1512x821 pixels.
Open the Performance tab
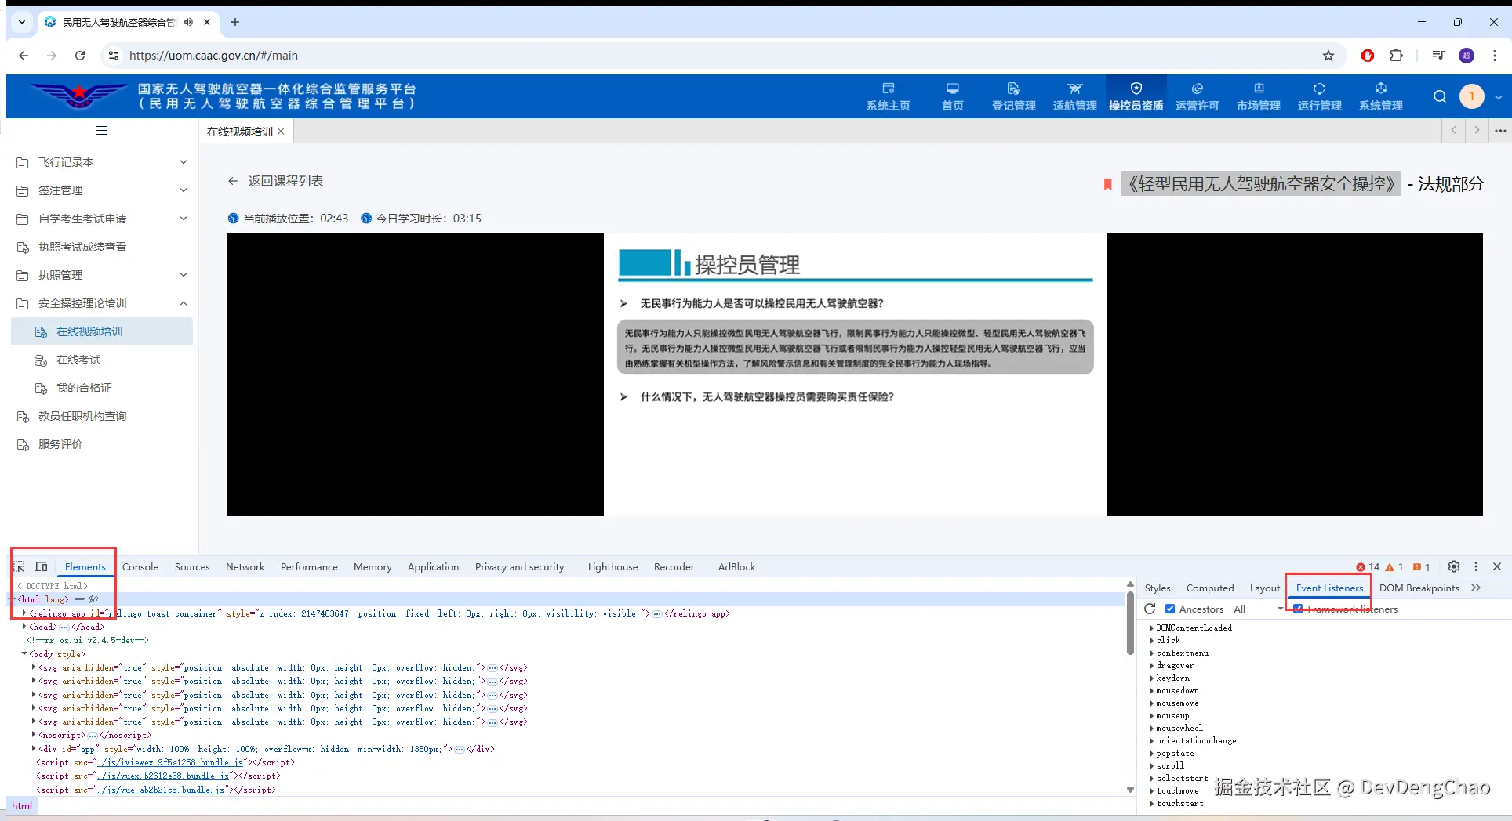(309, 566)
